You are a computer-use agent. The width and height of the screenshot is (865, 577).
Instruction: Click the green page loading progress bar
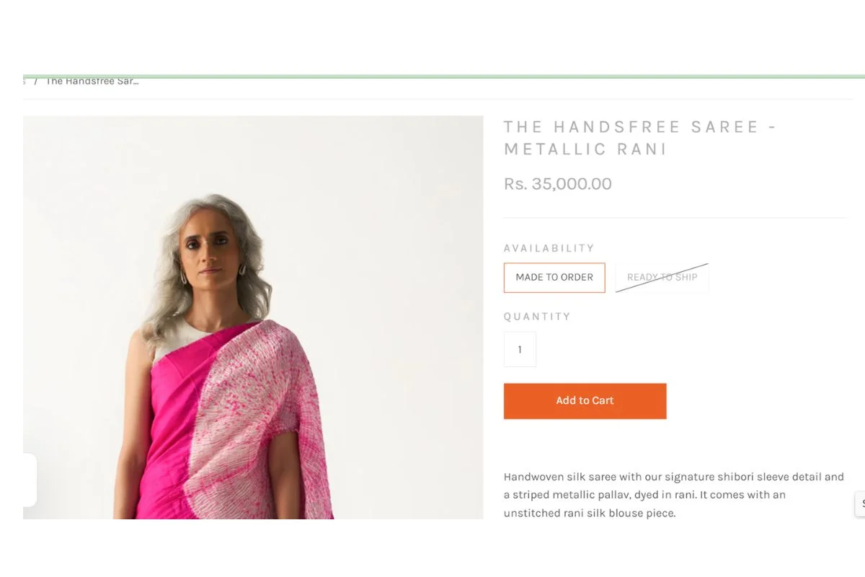pos(444,76)
